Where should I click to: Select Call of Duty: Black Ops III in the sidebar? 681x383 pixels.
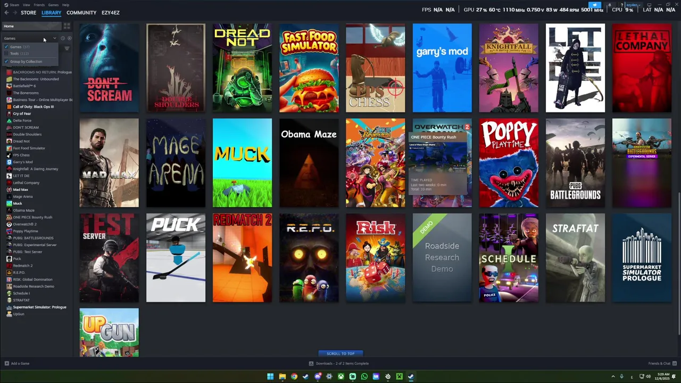point(33,106)
